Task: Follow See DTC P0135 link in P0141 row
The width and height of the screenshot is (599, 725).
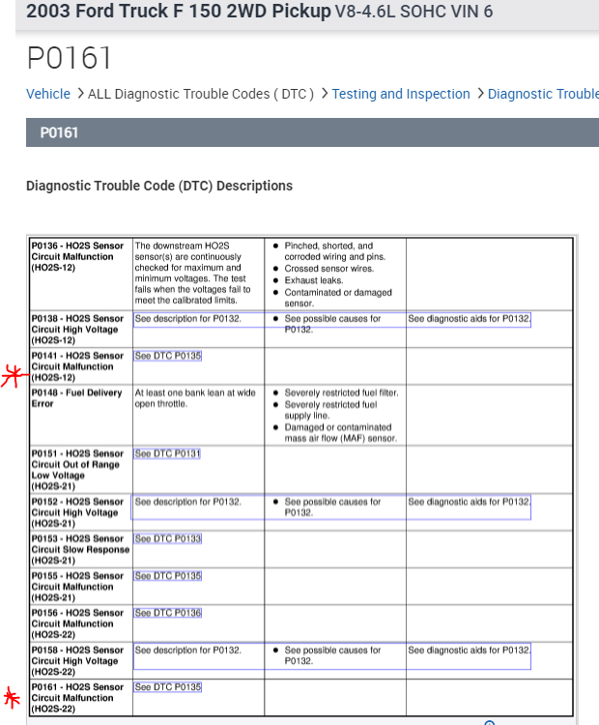Action: click(168, 356)
